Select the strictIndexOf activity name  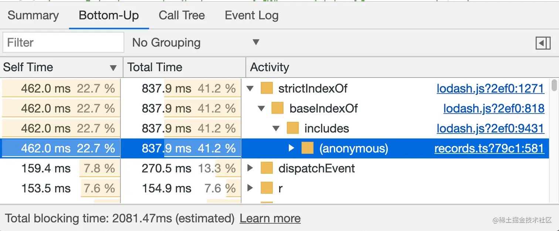tap(313, 89)
